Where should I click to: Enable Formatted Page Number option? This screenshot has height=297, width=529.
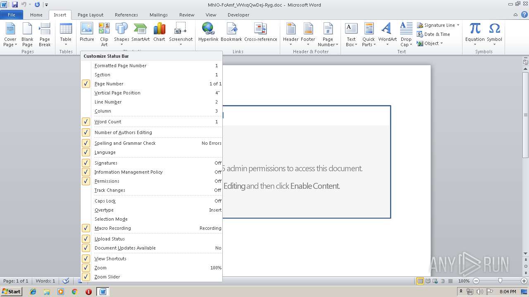pos(152,66)
